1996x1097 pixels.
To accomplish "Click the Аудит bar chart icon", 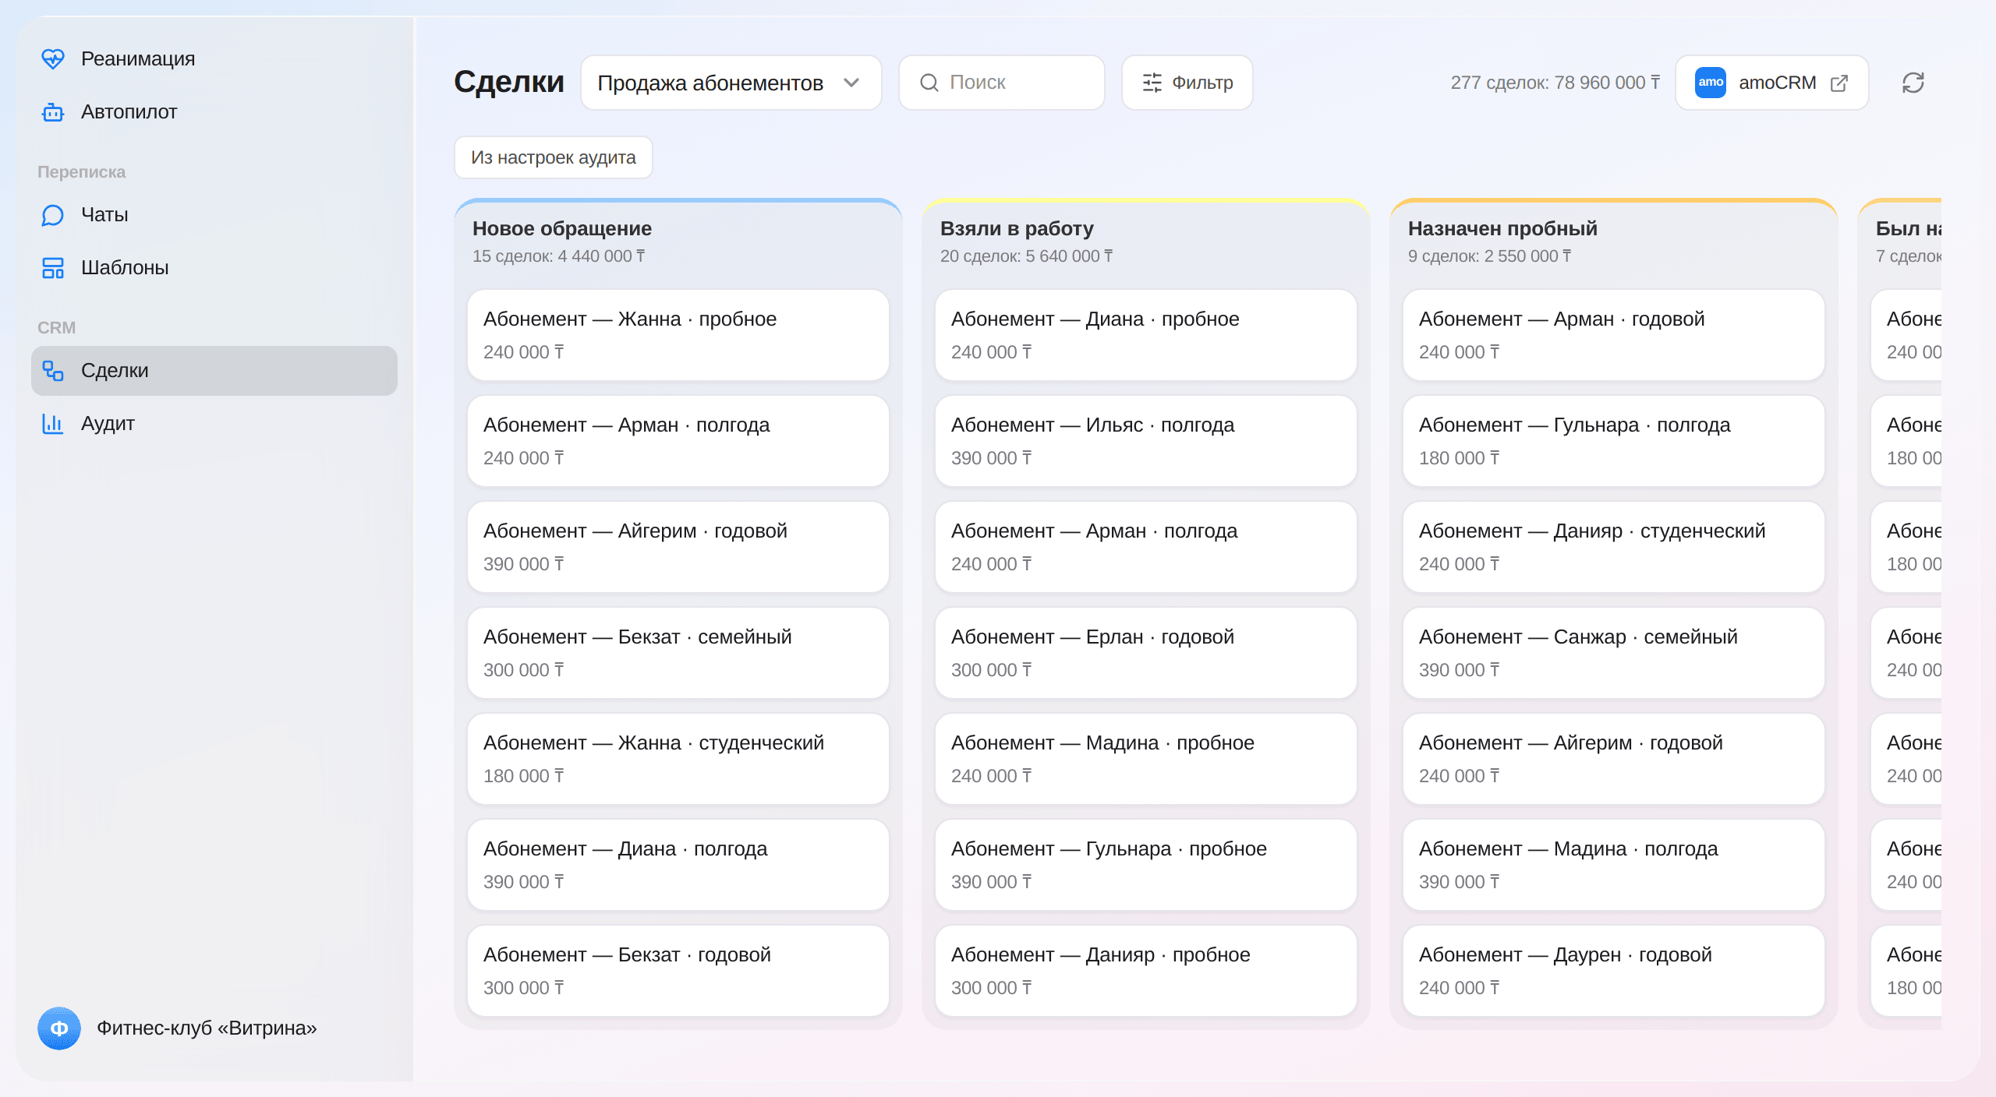I will coord(53,424).
